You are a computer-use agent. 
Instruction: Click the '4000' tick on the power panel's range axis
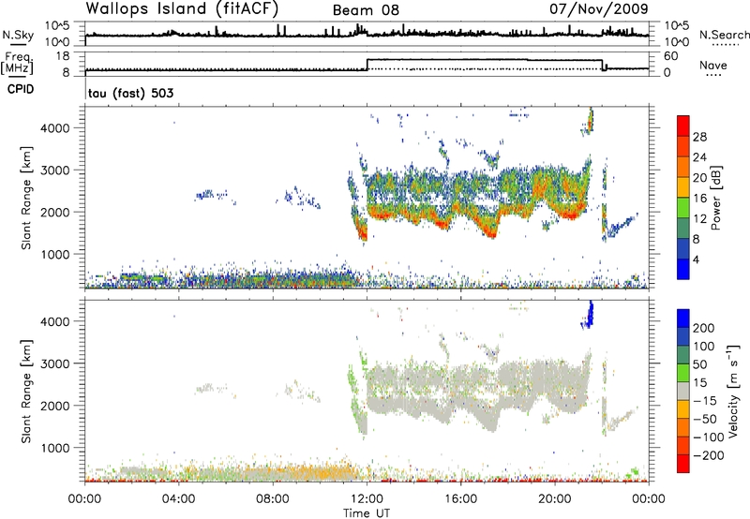(54, 128)
